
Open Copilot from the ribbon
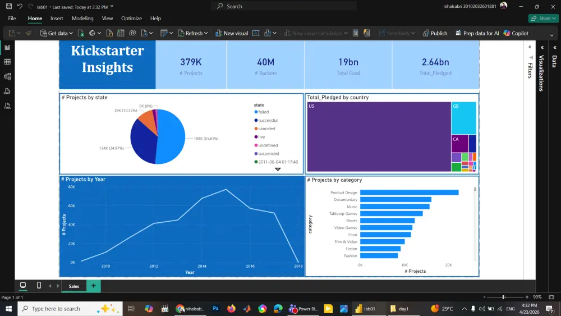[x=516, y=33]
